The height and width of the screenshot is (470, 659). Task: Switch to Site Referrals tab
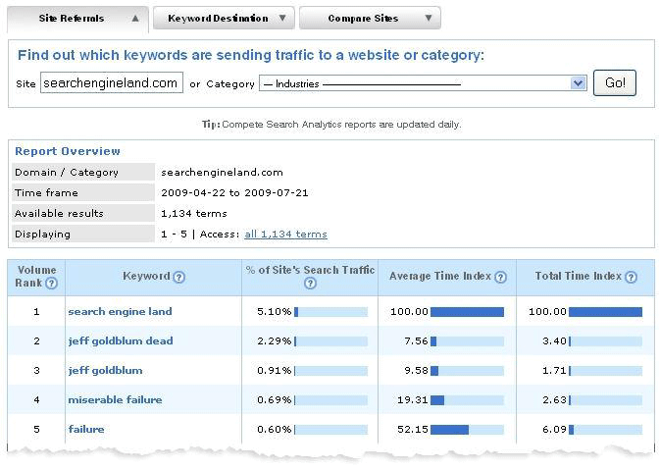click(x=77, y=19)
